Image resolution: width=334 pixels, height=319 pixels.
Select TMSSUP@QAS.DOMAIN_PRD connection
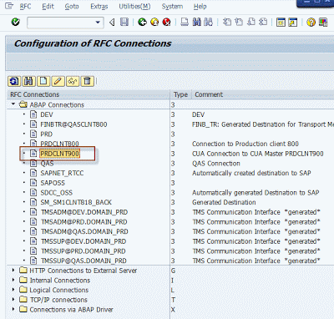pyautogui.click(x=83, y=261)
